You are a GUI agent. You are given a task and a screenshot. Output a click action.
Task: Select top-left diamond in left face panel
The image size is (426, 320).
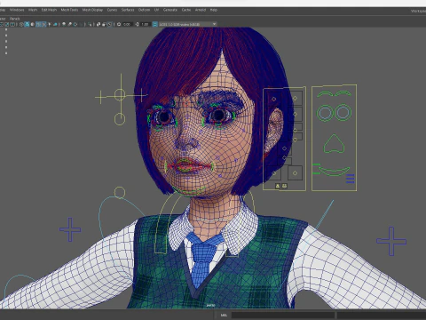pyautogui.click(x=273, y=99)
